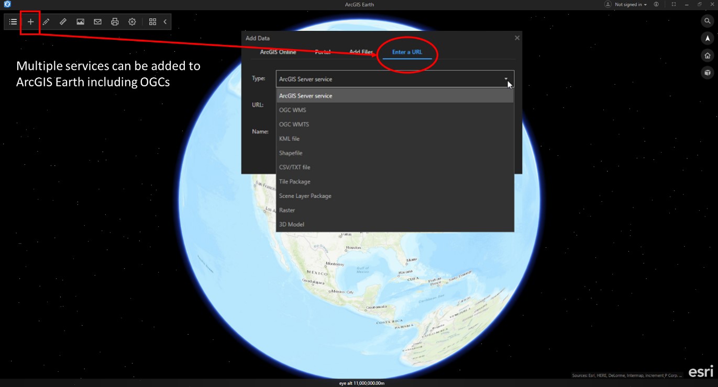Open the image basemap icon in toolbar
This screenshot has height=387, width=718.
pyautogui.click(x=80, y=22)
